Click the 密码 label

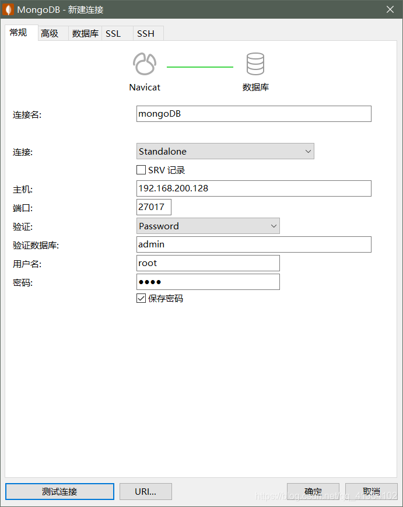point(23,283)
